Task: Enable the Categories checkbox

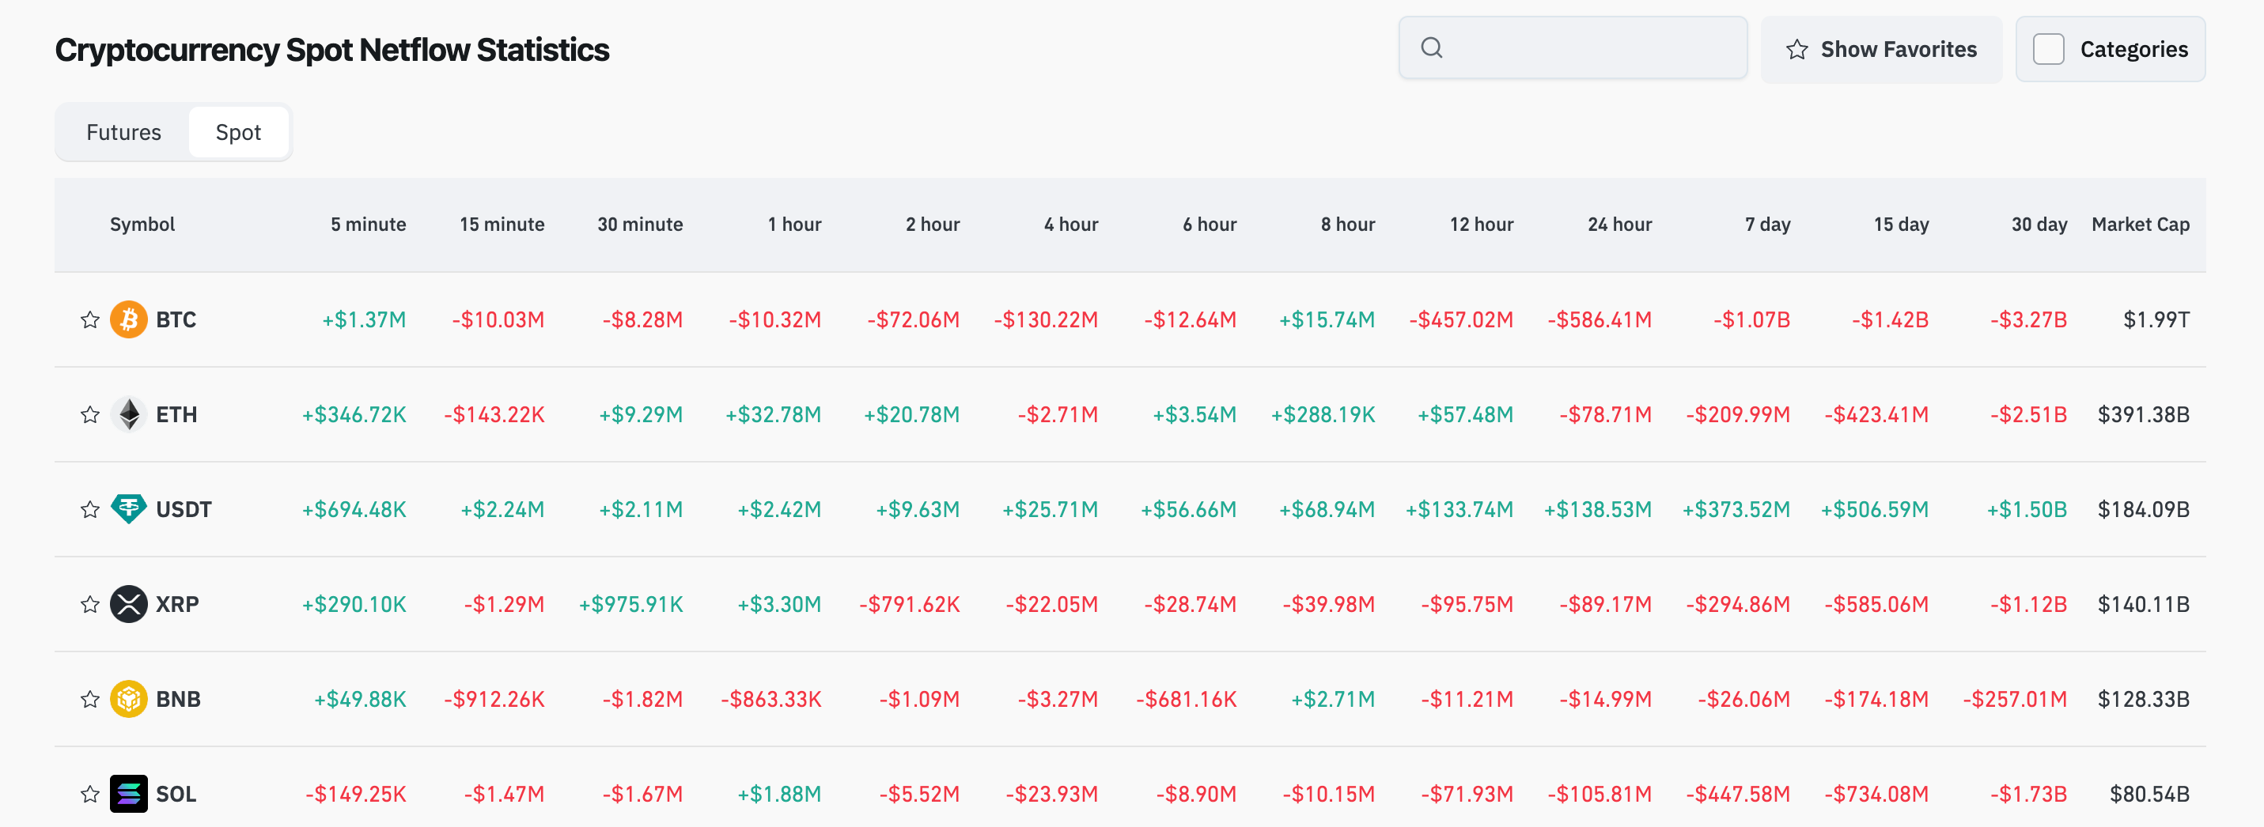Action: pyautogui.click(x=2049, y=50)
